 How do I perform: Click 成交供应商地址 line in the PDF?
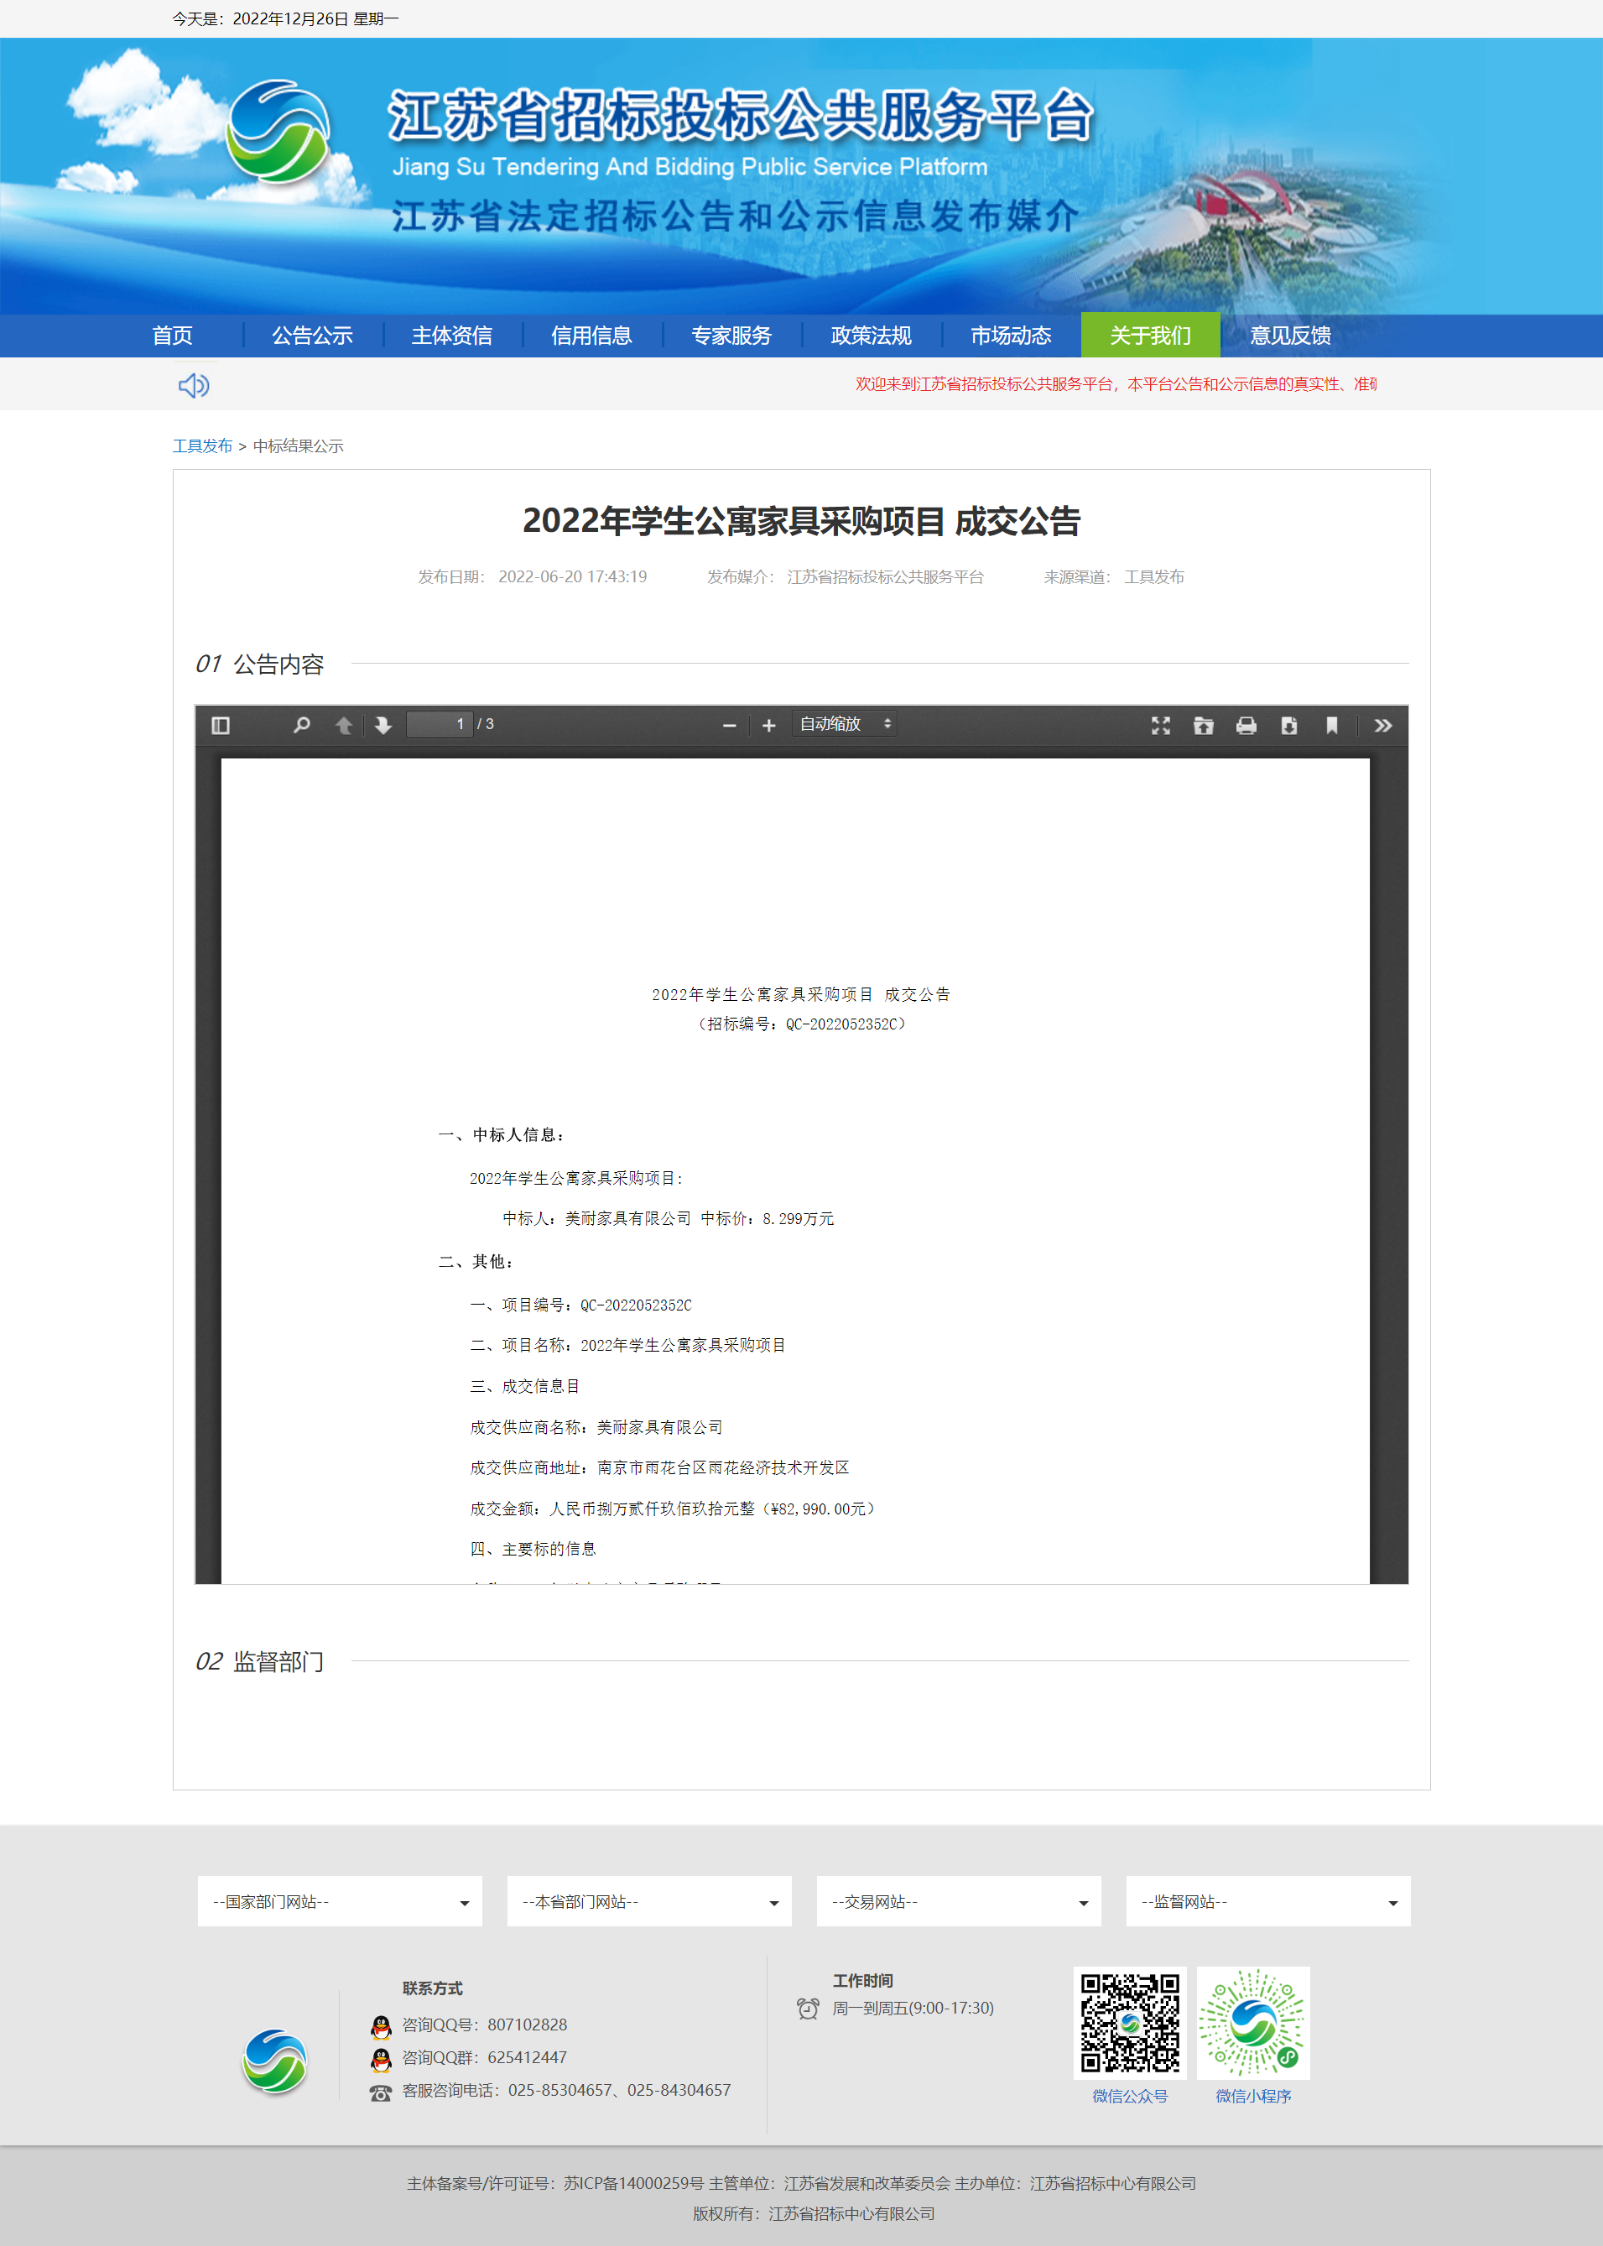[x=659, y=1468]
